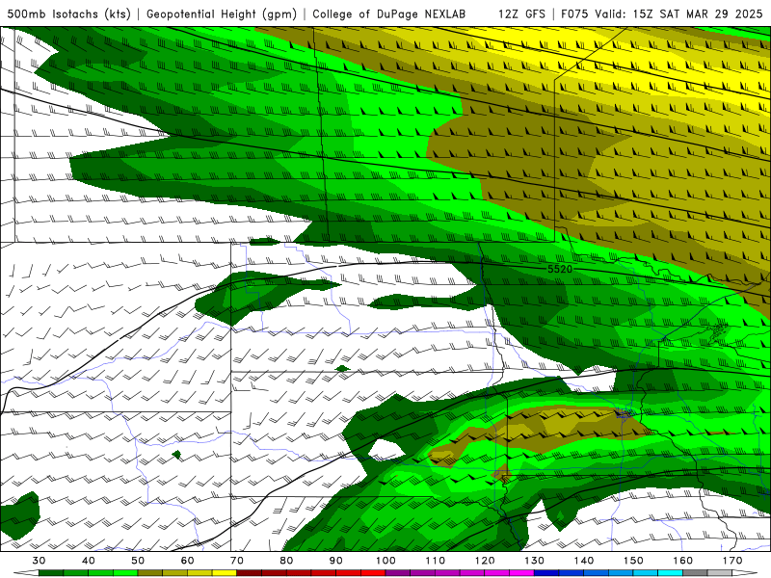
Task: Click the 60 label on the color scale
Action: click(187, 561)
